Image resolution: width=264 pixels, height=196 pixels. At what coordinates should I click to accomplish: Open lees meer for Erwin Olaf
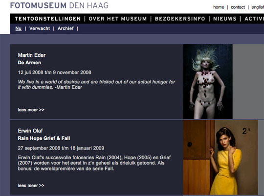pyautogui.click(x=31, y=185)
